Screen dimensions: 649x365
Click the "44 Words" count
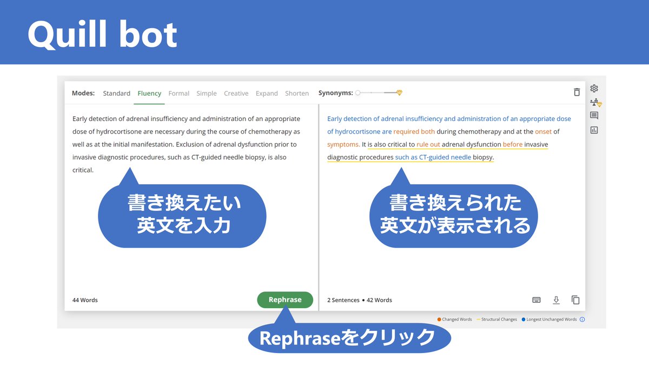tap(85, 300)
